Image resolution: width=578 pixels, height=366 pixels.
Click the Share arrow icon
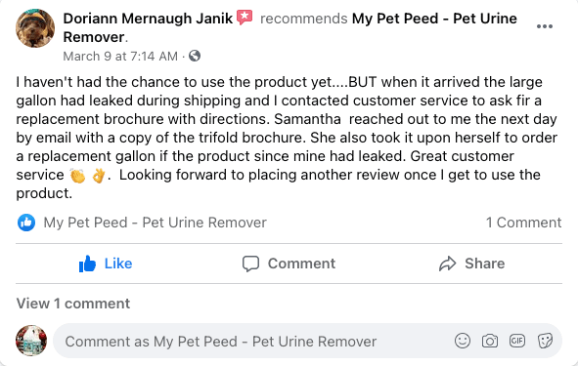pos(448,264)
